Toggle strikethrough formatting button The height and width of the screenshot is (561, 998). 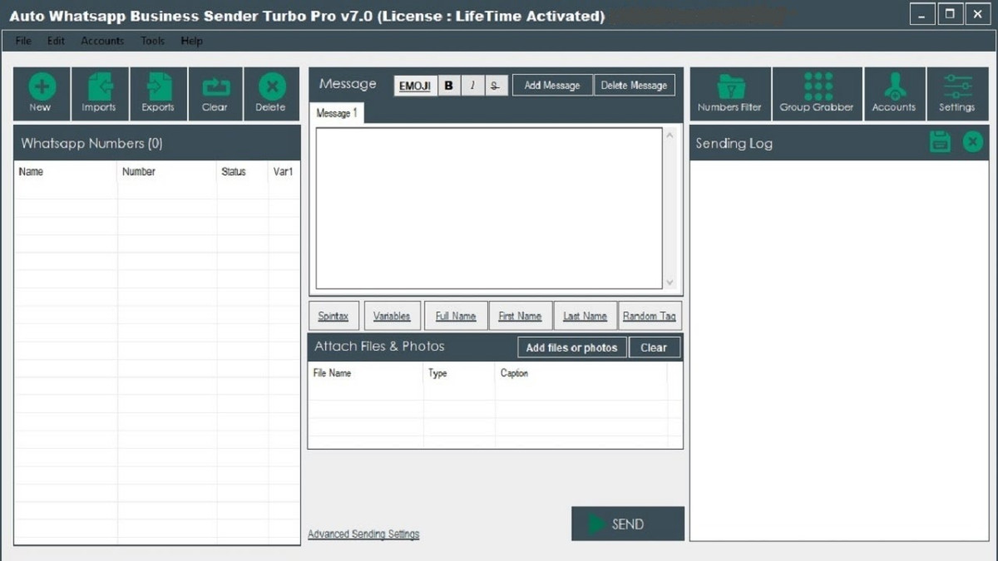[496, 86]
